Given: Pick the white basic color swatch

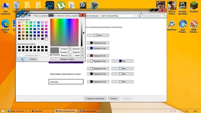Looking at the screenshot, I should pos(46,39).
